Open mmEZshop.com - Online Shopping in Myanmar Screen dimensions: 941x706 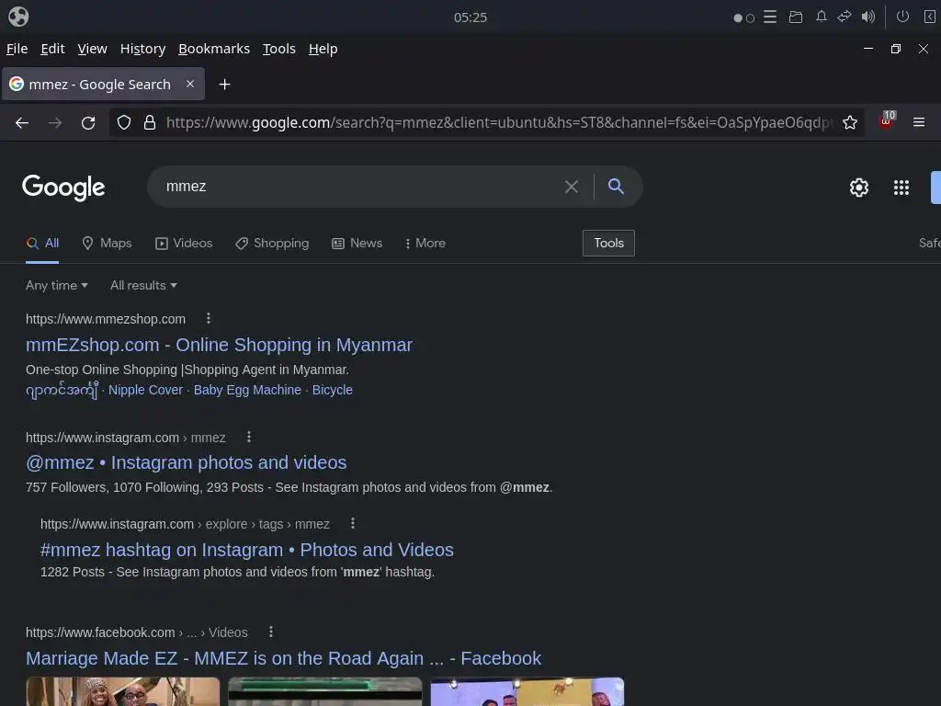coord(219,346)
